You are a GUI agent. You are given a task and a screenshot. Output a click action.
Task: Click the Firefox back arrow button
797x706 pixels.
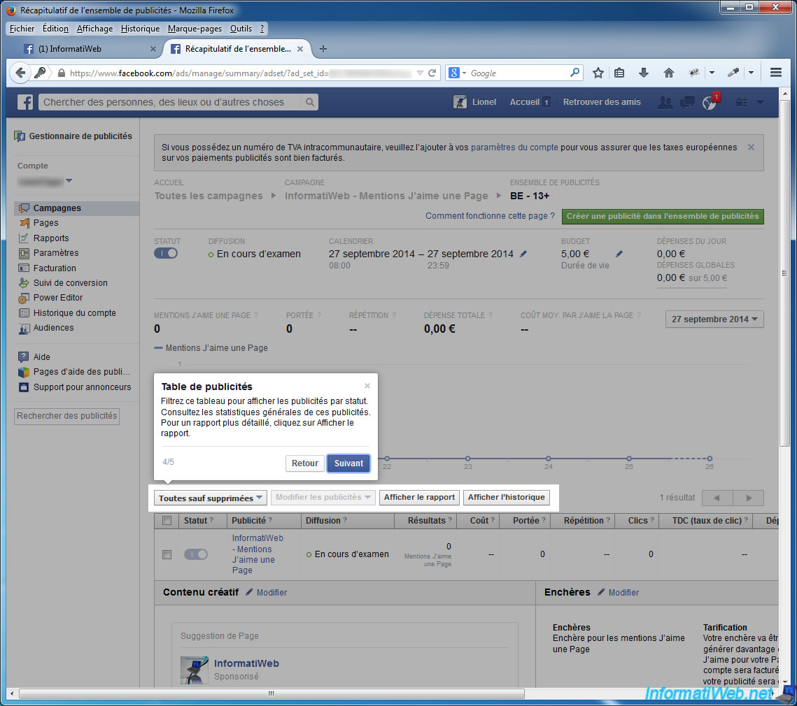coord(20,73)
